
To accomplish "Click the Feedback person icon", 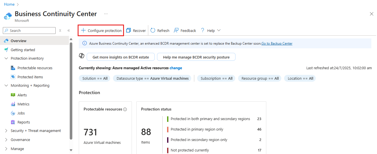I will coord(176,30).
